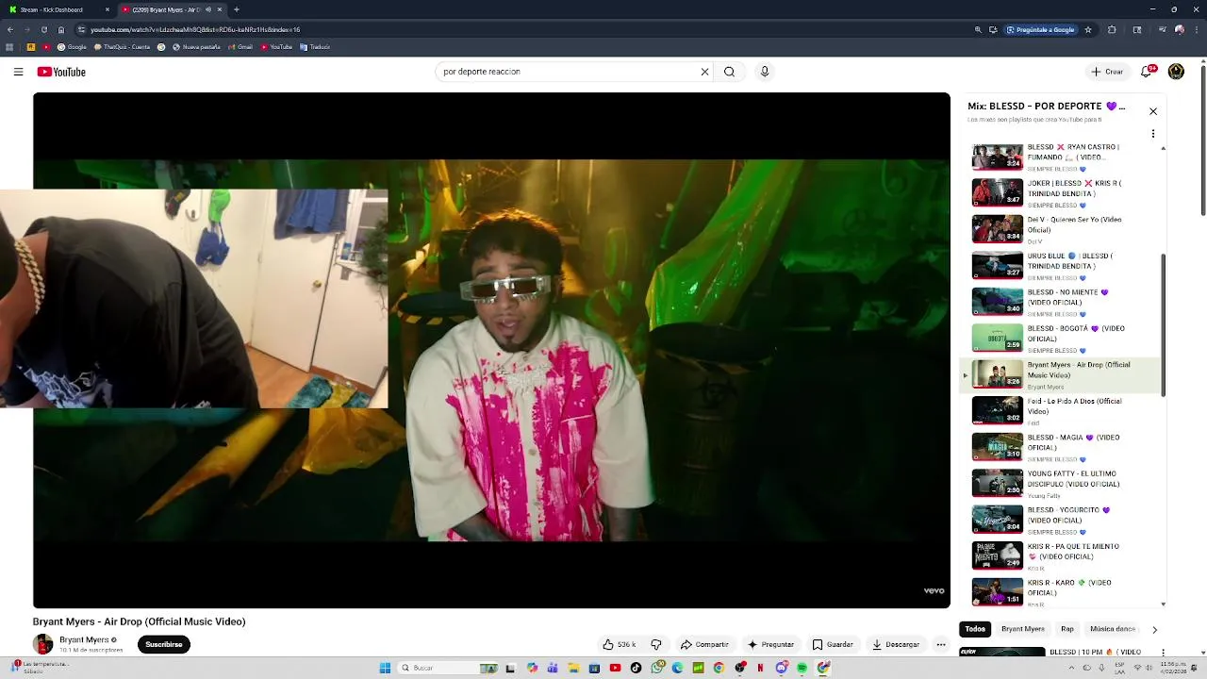Click the search magnifier button
Image resolution: width=1207 pixels, height=679 pixels.
coord(729,72)
